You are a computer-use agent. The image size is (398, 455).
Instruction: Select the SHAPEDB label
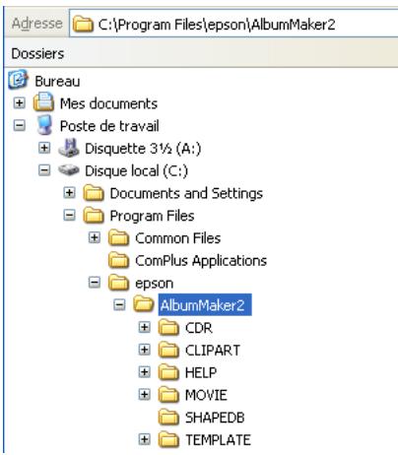click(215, 418)
